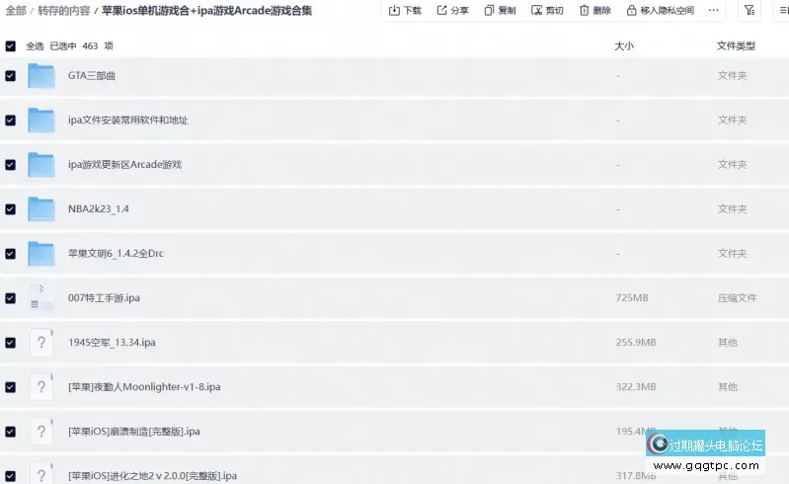The width and height of the screenshot is (789, 484).
Task: Uncheck the ipa游戏更新区Arcade游戏 checkbox
Action: [10, 165]
